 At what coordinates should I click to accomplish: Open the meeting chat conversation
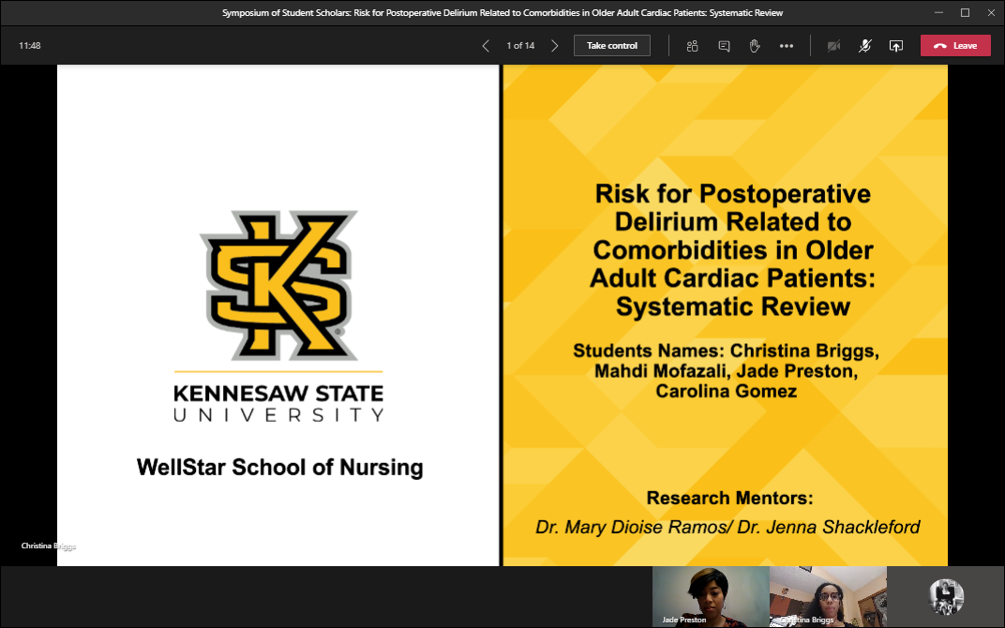point(724,46)
